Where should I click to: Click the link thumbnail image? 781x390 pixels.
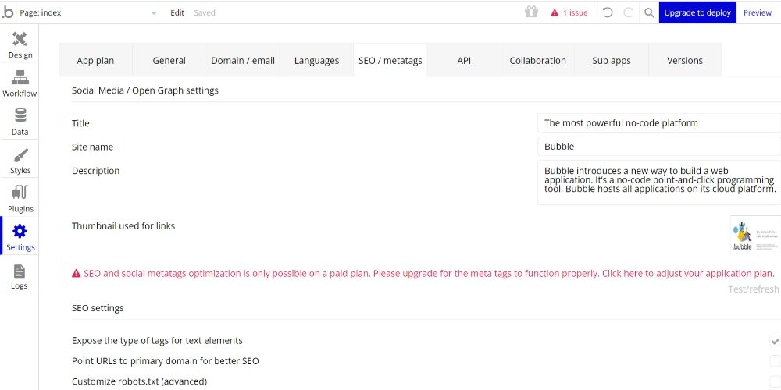click(754, 235)
